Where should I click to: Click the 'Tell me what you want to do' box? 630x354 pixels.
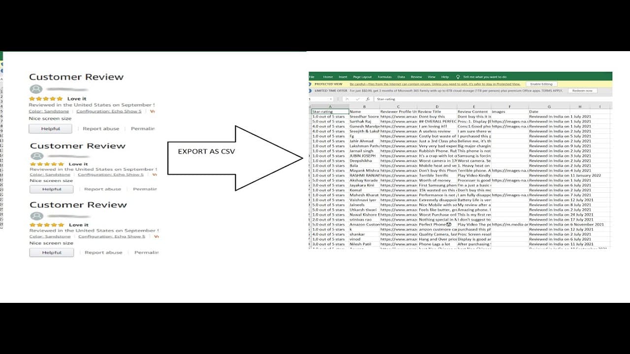click(484, 77)
